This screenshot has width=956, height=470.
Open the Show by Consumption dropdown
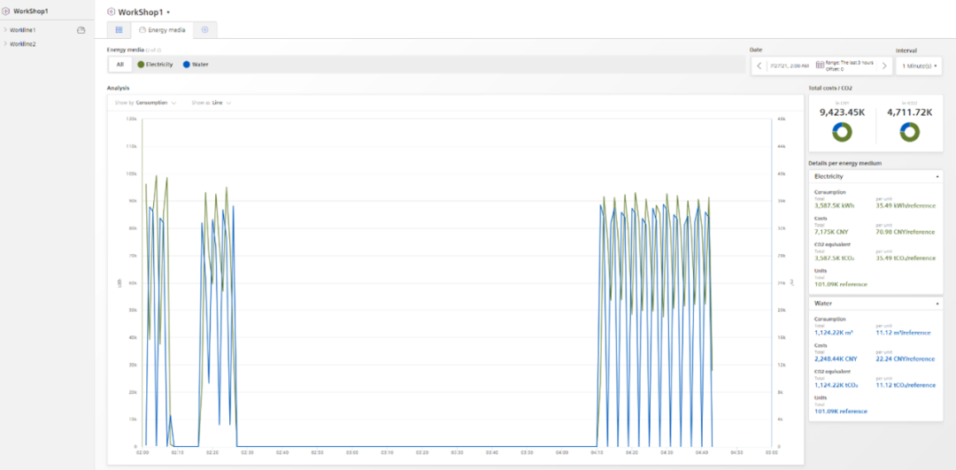pos(145,103)
